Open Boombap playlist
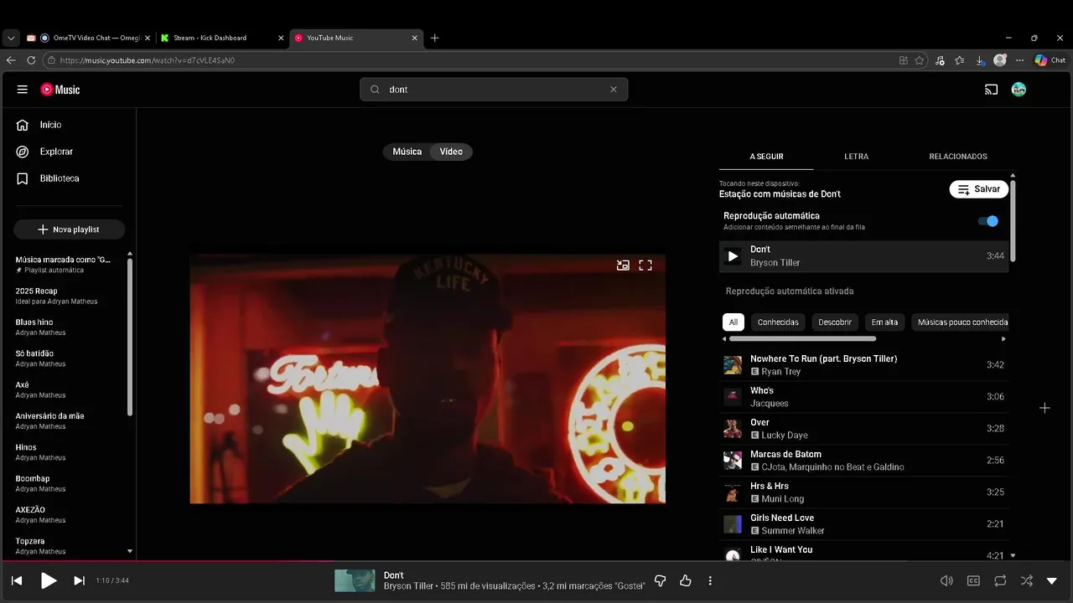 click(69, 483)
